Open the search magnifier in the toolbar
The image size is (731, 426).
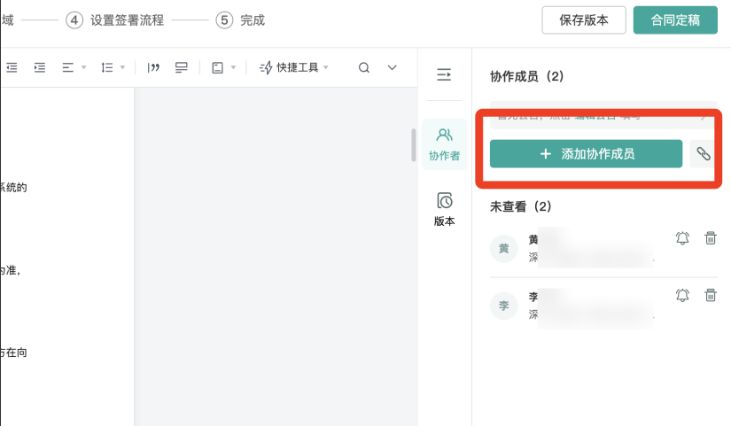tap(364, 67)
